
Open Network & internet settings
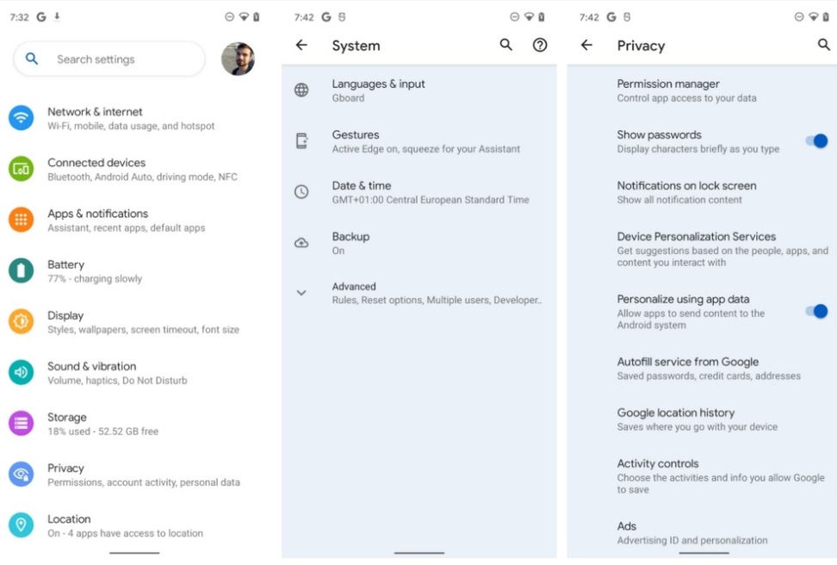pyautogui.click(x=136, y=118)
